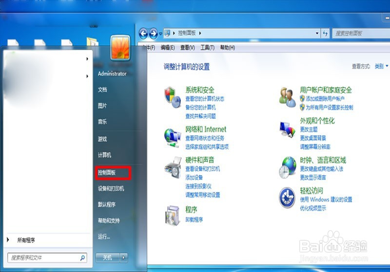Image resolution: width=390 pixels, height=272 pixels.
Task: Click the 更改桌面背景 link
Action: [313, 138]
